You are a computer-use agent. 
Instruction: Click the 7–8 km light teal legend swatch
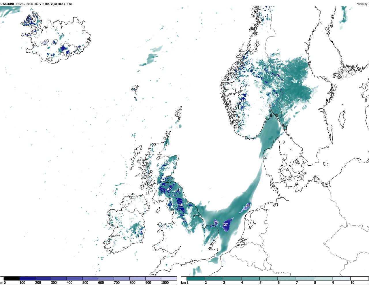pyautogui.click(x=305, y=279)
